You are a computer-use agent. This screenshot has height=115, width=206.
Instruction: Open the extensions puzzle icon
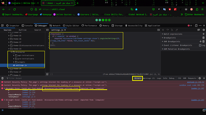(x=197, y=10)
